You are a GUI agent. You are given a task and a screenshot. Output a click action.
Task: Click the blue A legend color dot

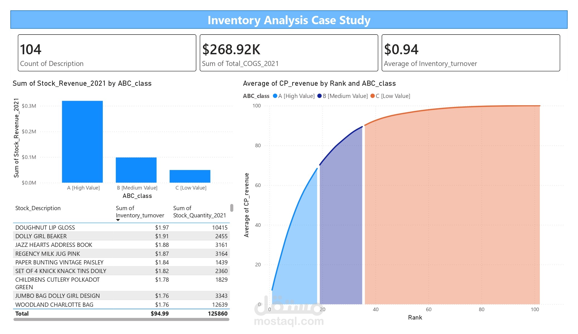(x=275, y=96)
